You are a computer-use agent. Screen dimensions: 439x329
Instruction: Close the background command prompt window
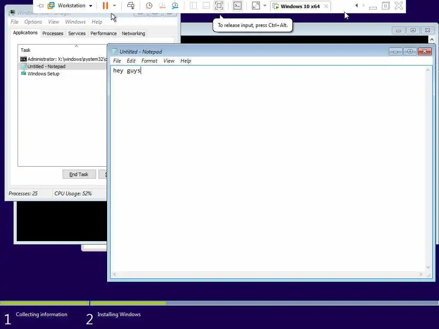(427, 30)
